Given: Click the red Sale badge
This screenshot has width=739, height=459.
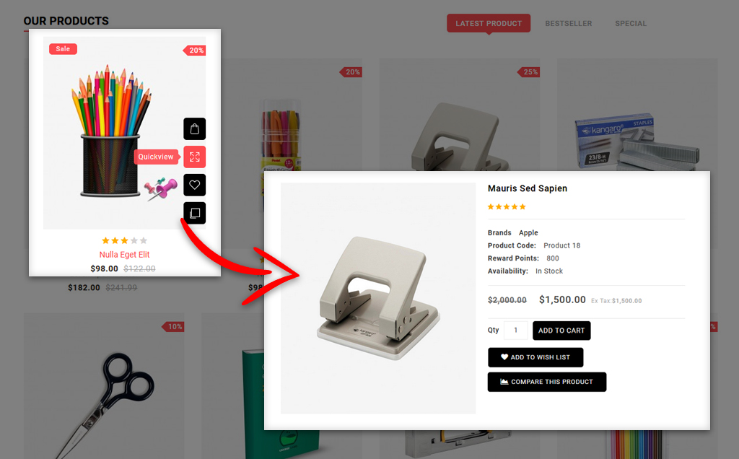Looking at the screenshot, I should pyautogui.click(x=64, y=49).
